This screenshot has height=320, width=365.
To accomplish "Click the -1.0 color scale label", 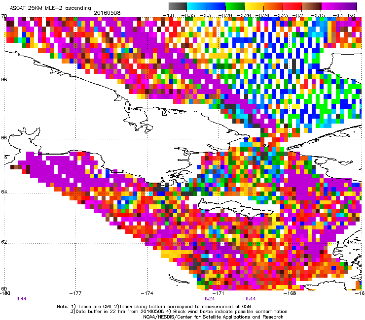I will tap(169, 15).
